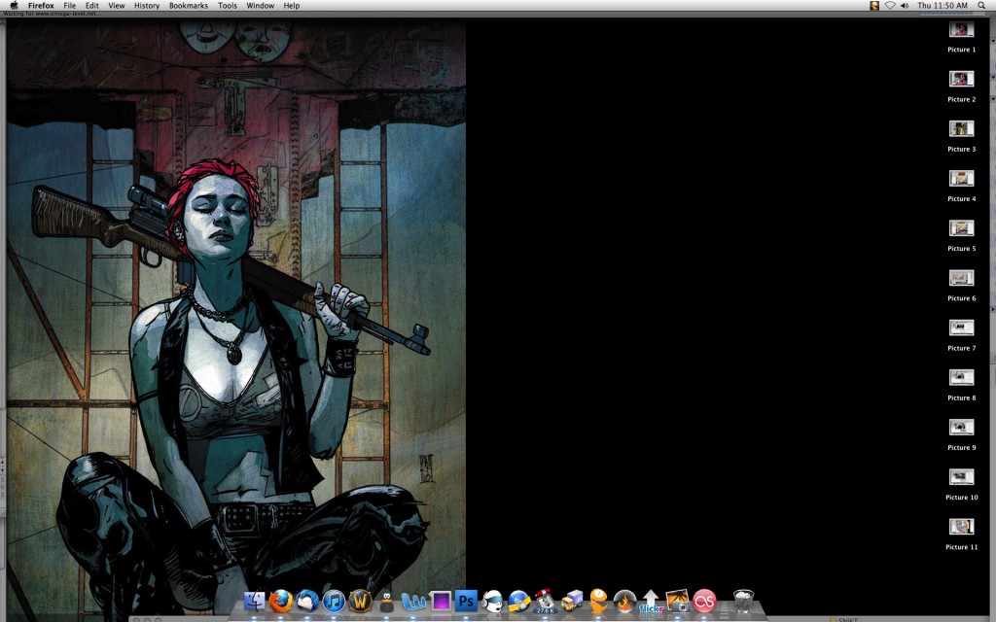Viewport: 996px width, 622px height.
Task: Launch Photoshop from the Dock
Action: click(x=466, y=601)
